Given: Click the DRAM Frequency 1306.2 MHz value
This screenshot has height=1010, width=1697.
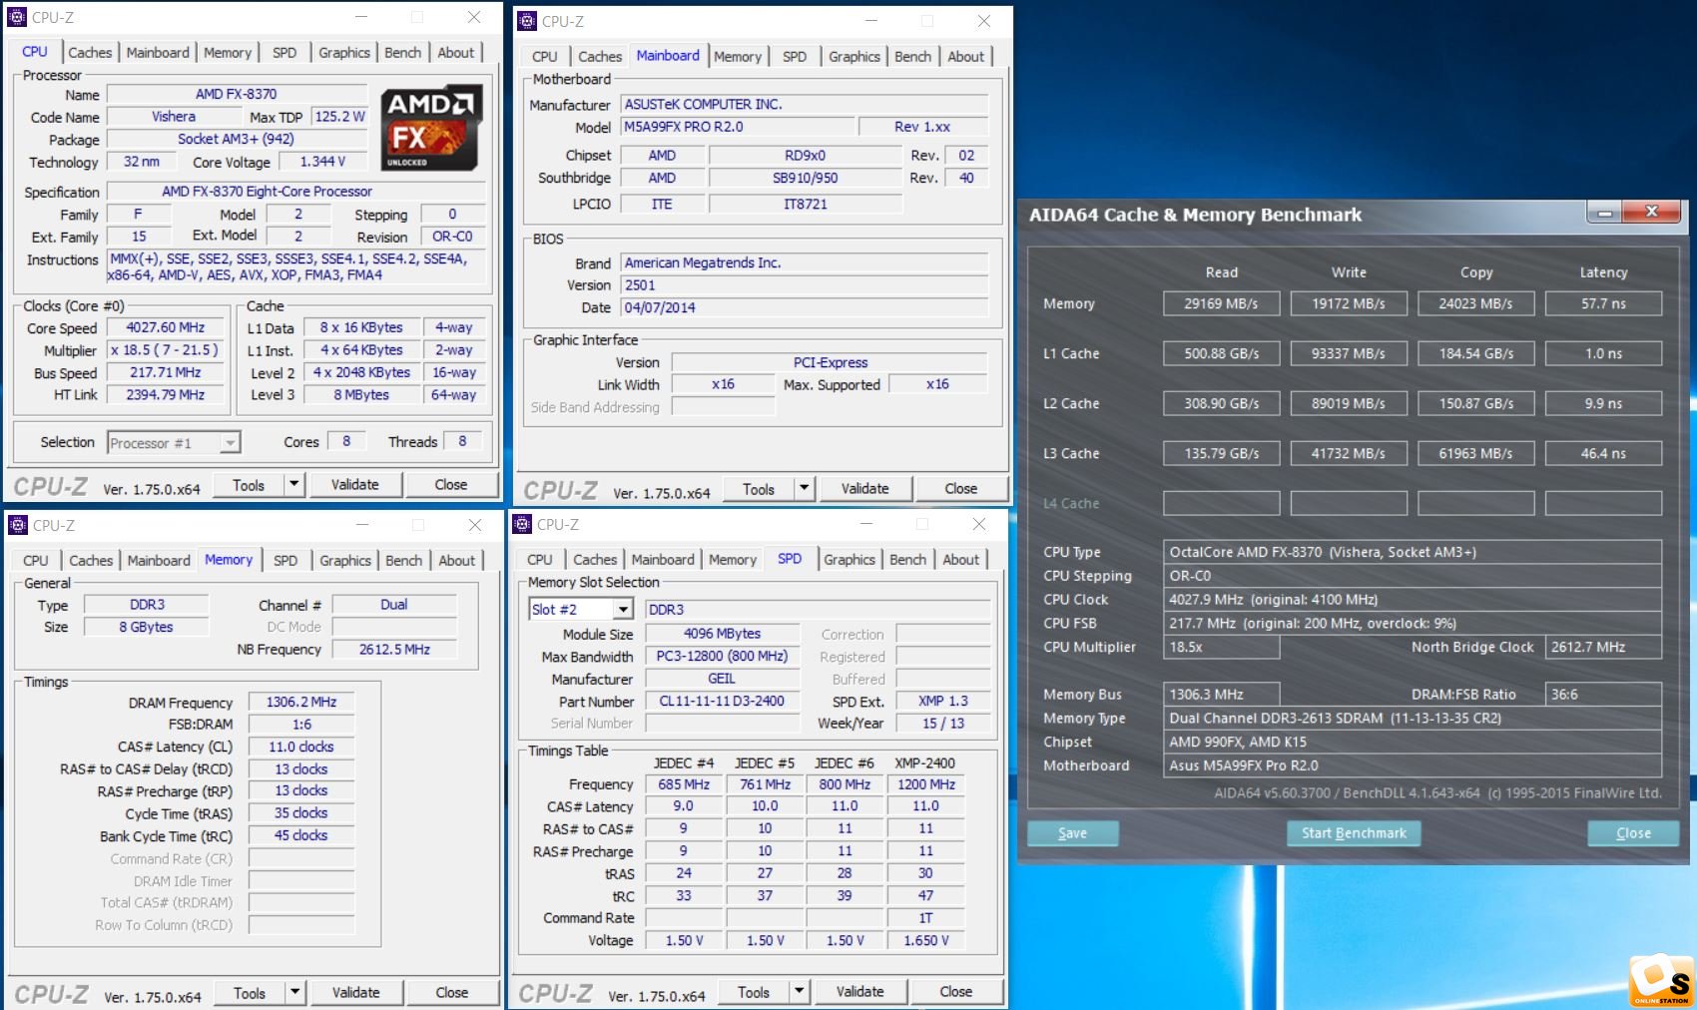Looking at the screenshot, I should [301, 703].
